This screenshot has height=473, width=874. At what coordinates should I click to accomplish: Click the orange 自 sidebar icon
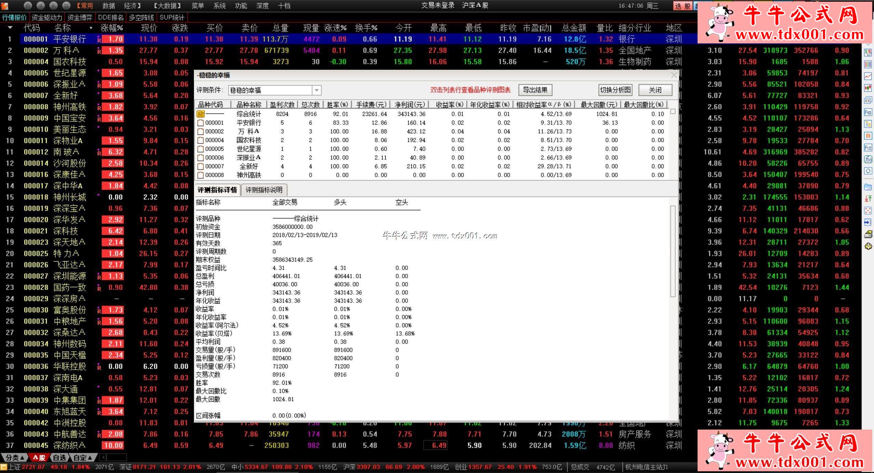[868, 136]
